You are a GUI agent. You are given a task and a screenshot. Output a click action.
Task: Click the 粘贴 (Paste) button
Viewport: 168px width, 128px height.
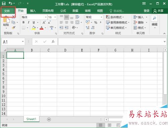[x=6, y=22]
